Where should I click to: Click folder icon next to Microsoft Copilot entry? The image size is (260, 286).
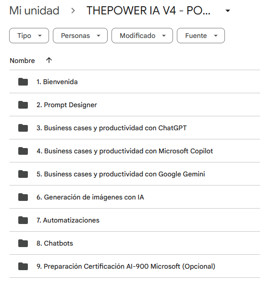23,151
